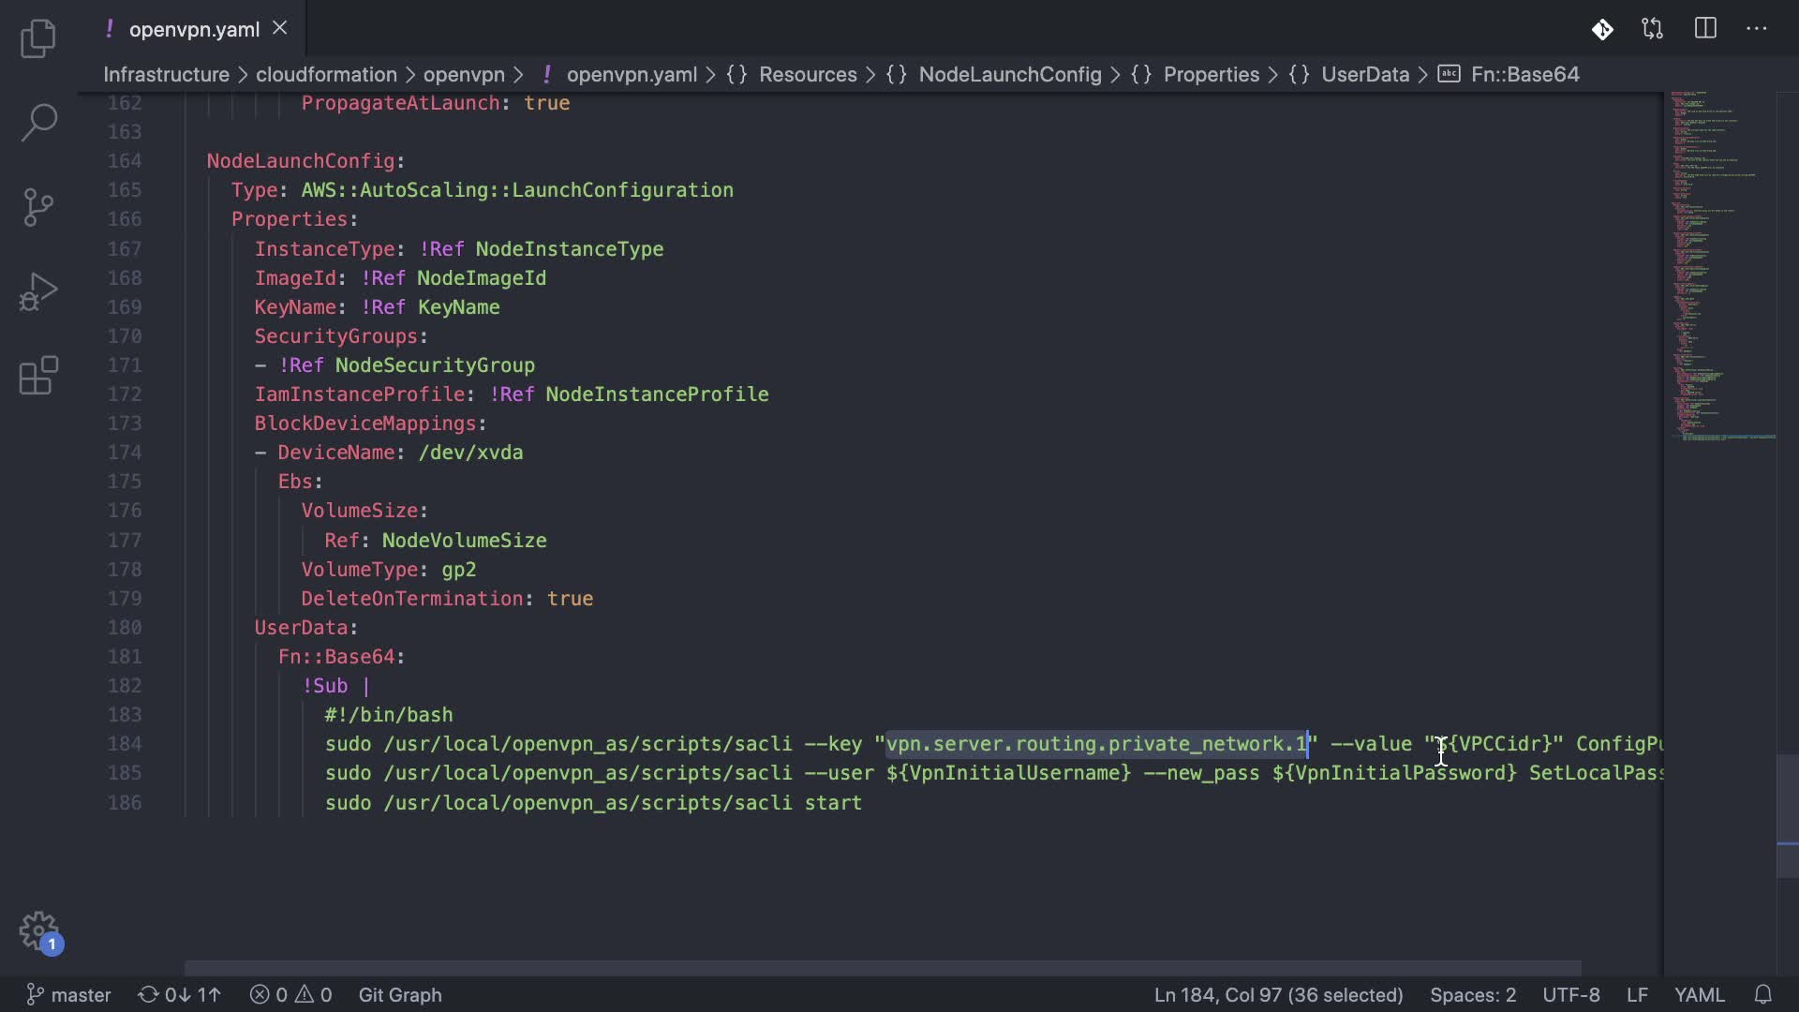Click the horizontal scrollbar of editor
1799x1012 pixels.
[x=881, y=967]
